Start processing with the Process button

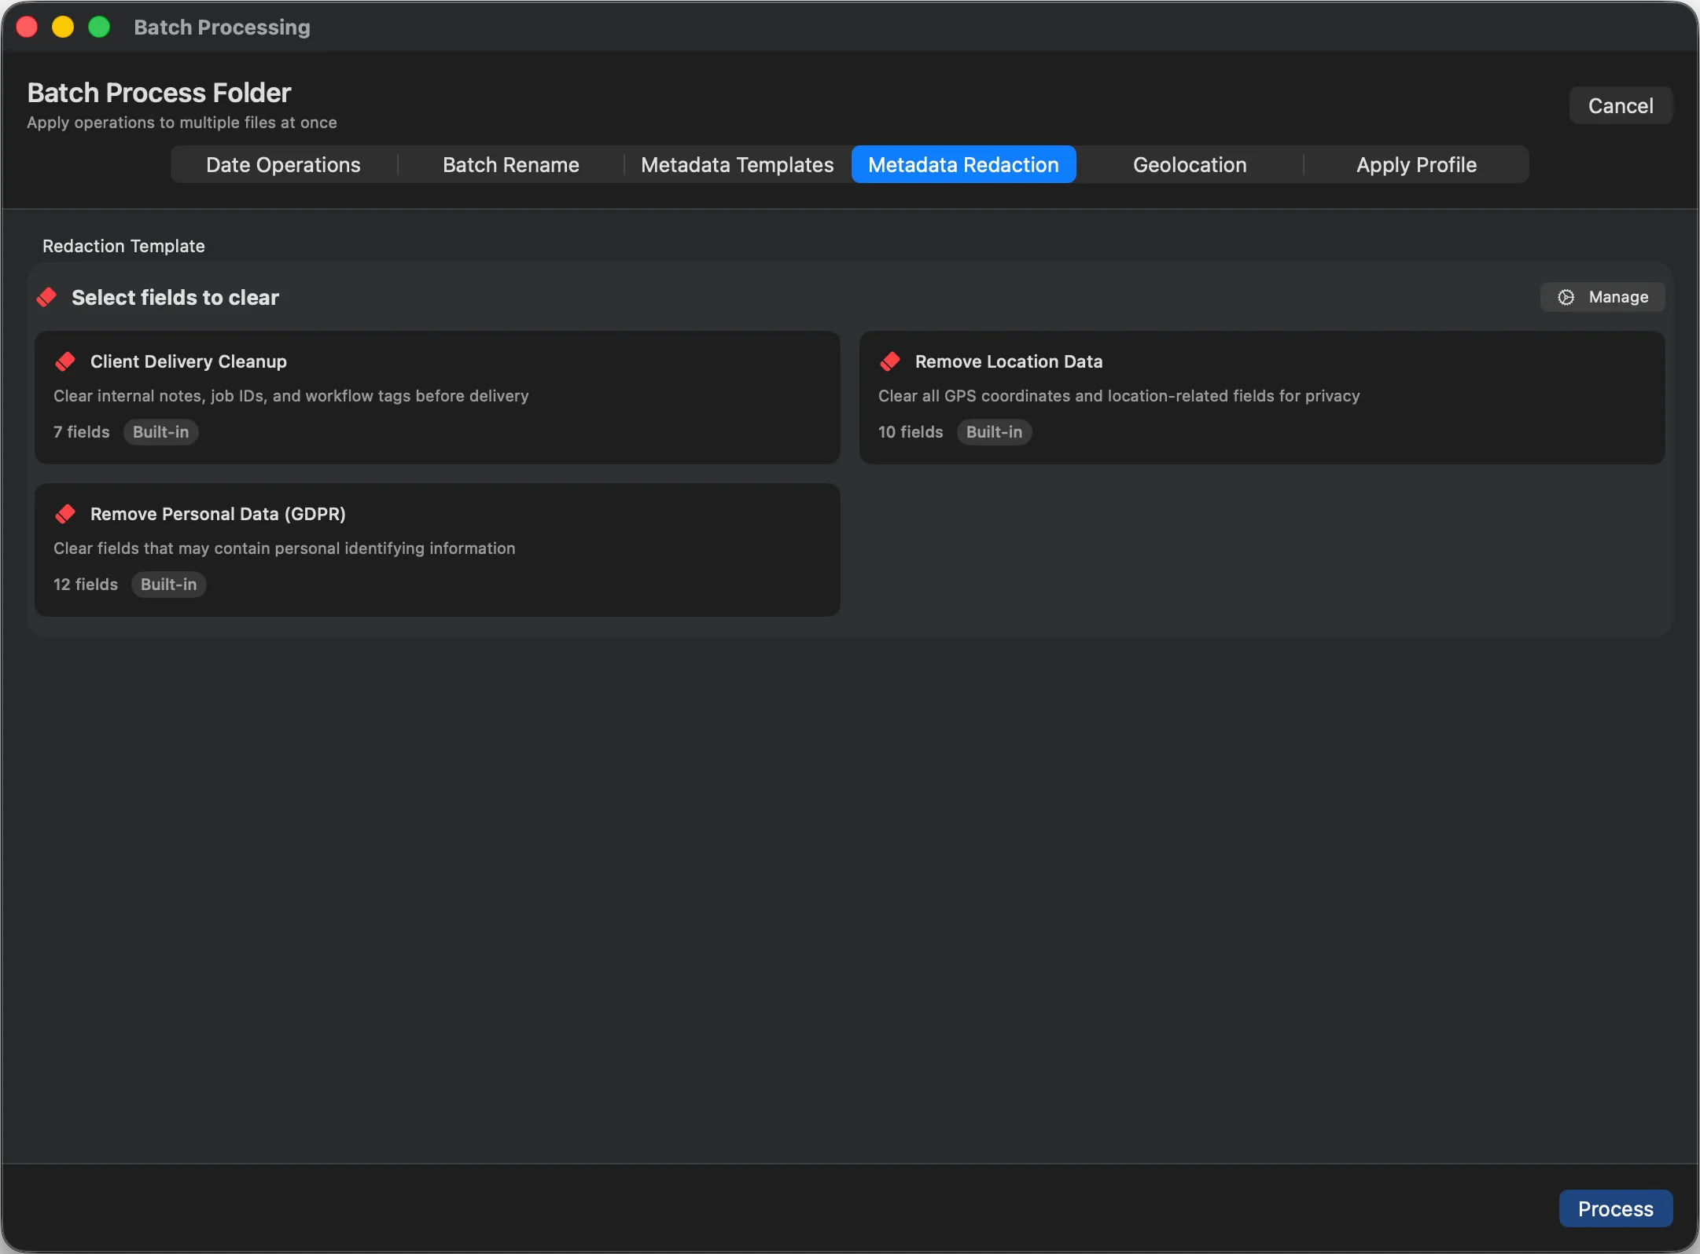(x=1616, y=1208)
